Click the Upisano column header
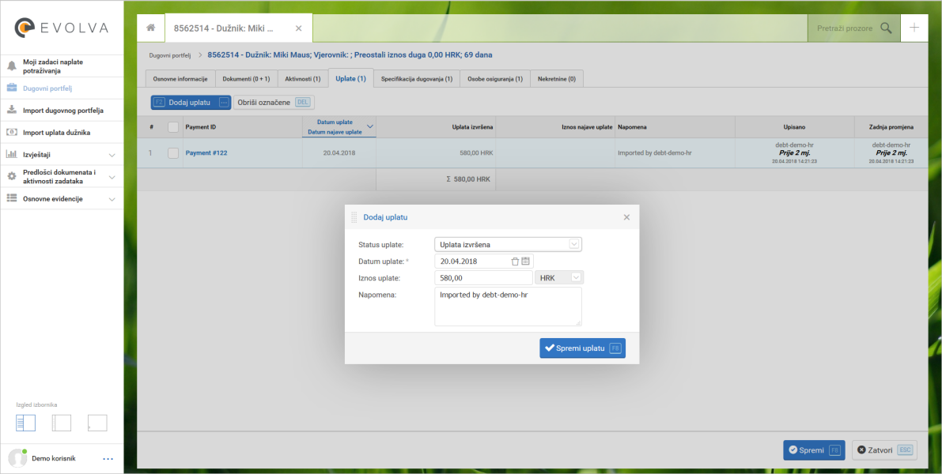 coord(794,127)
